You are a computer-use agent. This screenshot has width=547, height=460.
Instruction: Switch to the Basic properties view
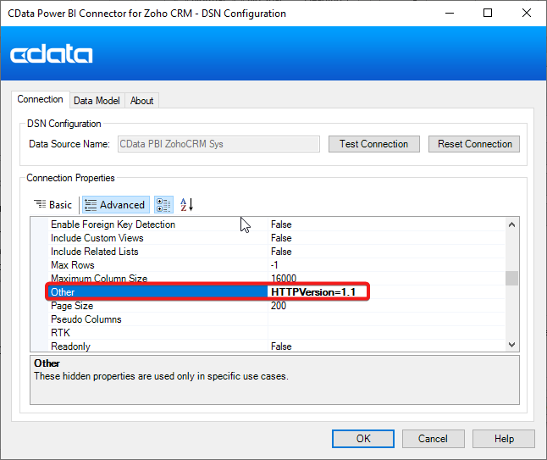tap(53, 205)
